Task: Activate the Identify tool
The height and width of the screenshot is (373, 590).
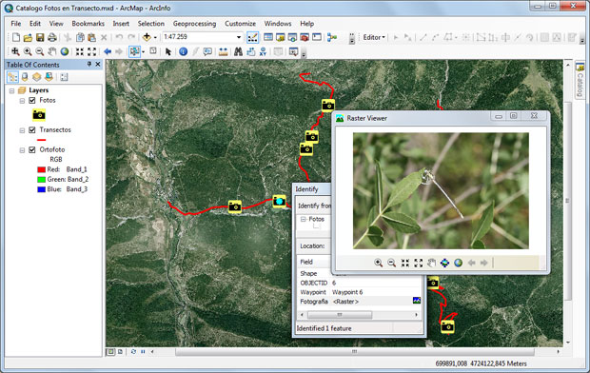Action: (184, 51)
